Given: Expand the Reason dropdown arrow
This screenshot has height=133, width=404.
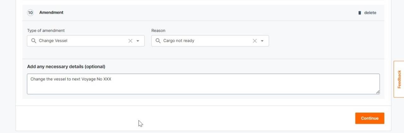Looking at the screenshot, I should point(262,41).
